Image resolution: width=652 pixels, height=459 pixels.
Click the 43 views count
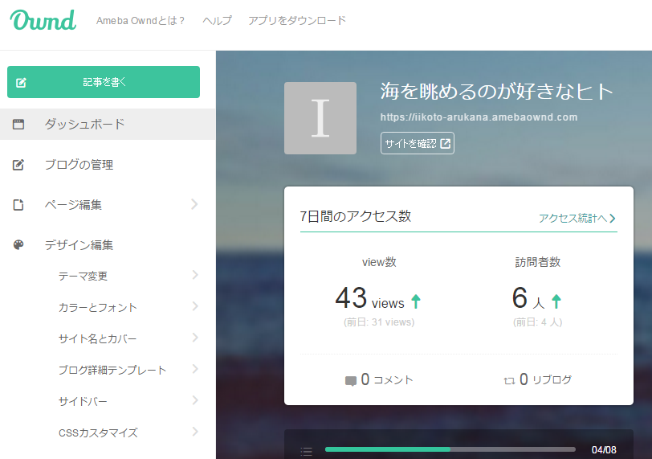369,298
